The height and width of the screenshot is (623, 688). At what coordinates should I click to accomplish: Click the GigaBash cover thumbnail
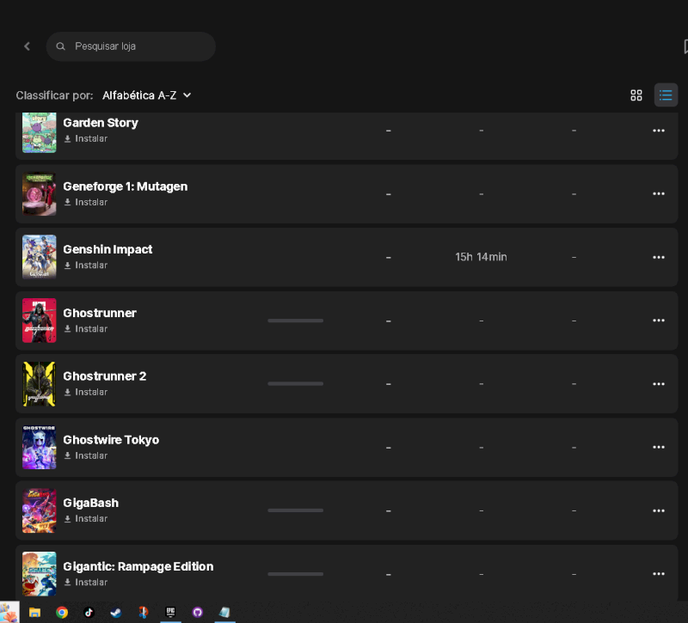point(39,510)
